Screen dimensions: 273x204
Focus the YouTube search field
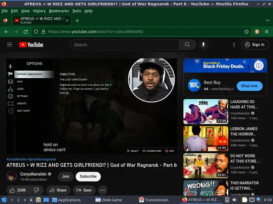pos(124,45)
